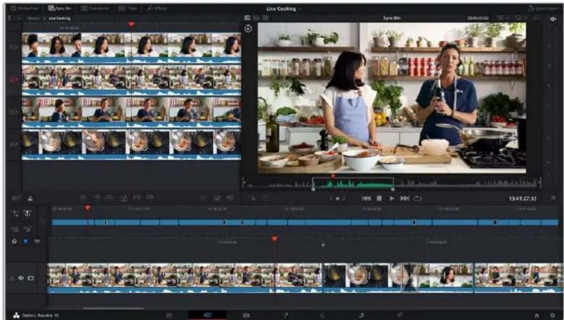Open the Tools icon under the viewer
This screenshot has height=320, width=564.
(x=265, y=198)
